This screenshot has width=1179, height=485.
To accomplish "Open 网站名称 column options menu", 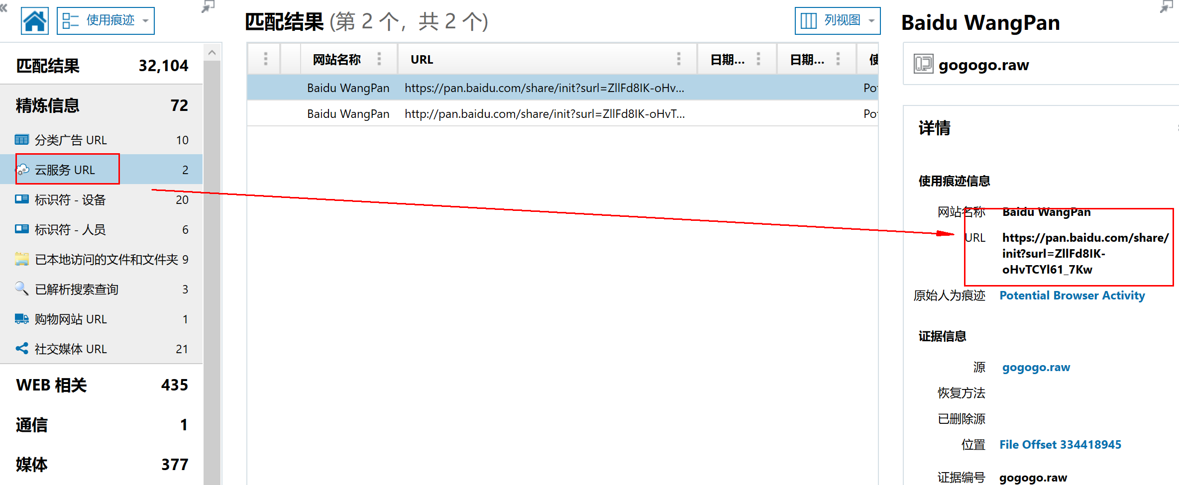I will [379, 59].
